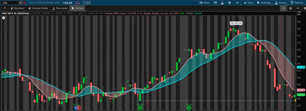
Task: Click the green dividend icon labeled $0.585
Action: 140,108
